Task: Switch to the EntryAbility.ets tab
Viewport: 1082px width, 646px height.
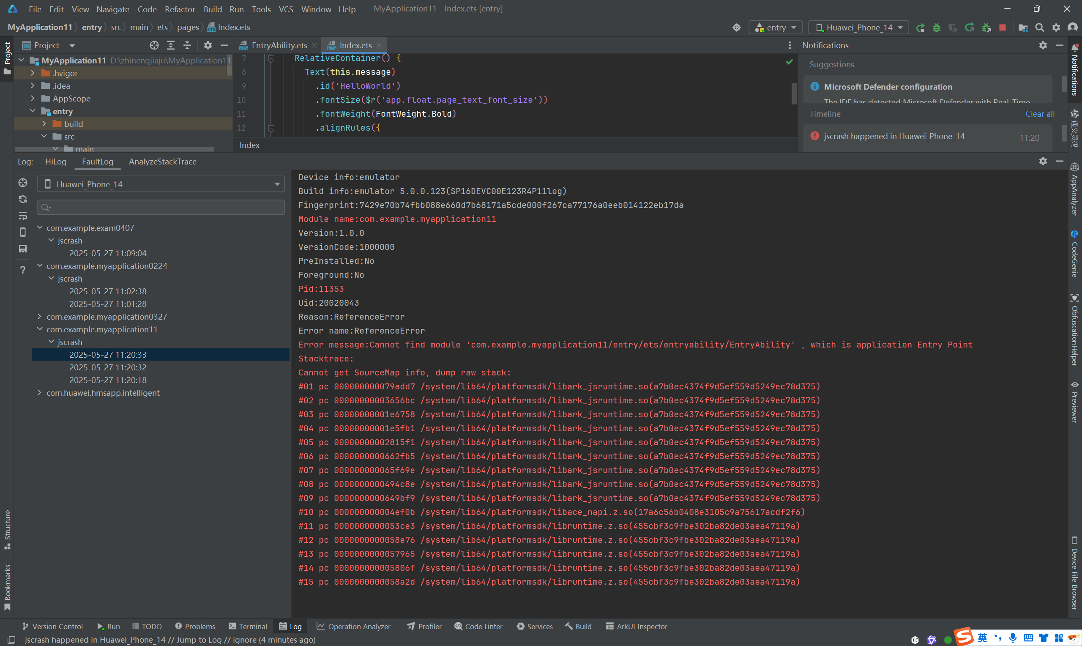Action: click(x=279, y=45)
